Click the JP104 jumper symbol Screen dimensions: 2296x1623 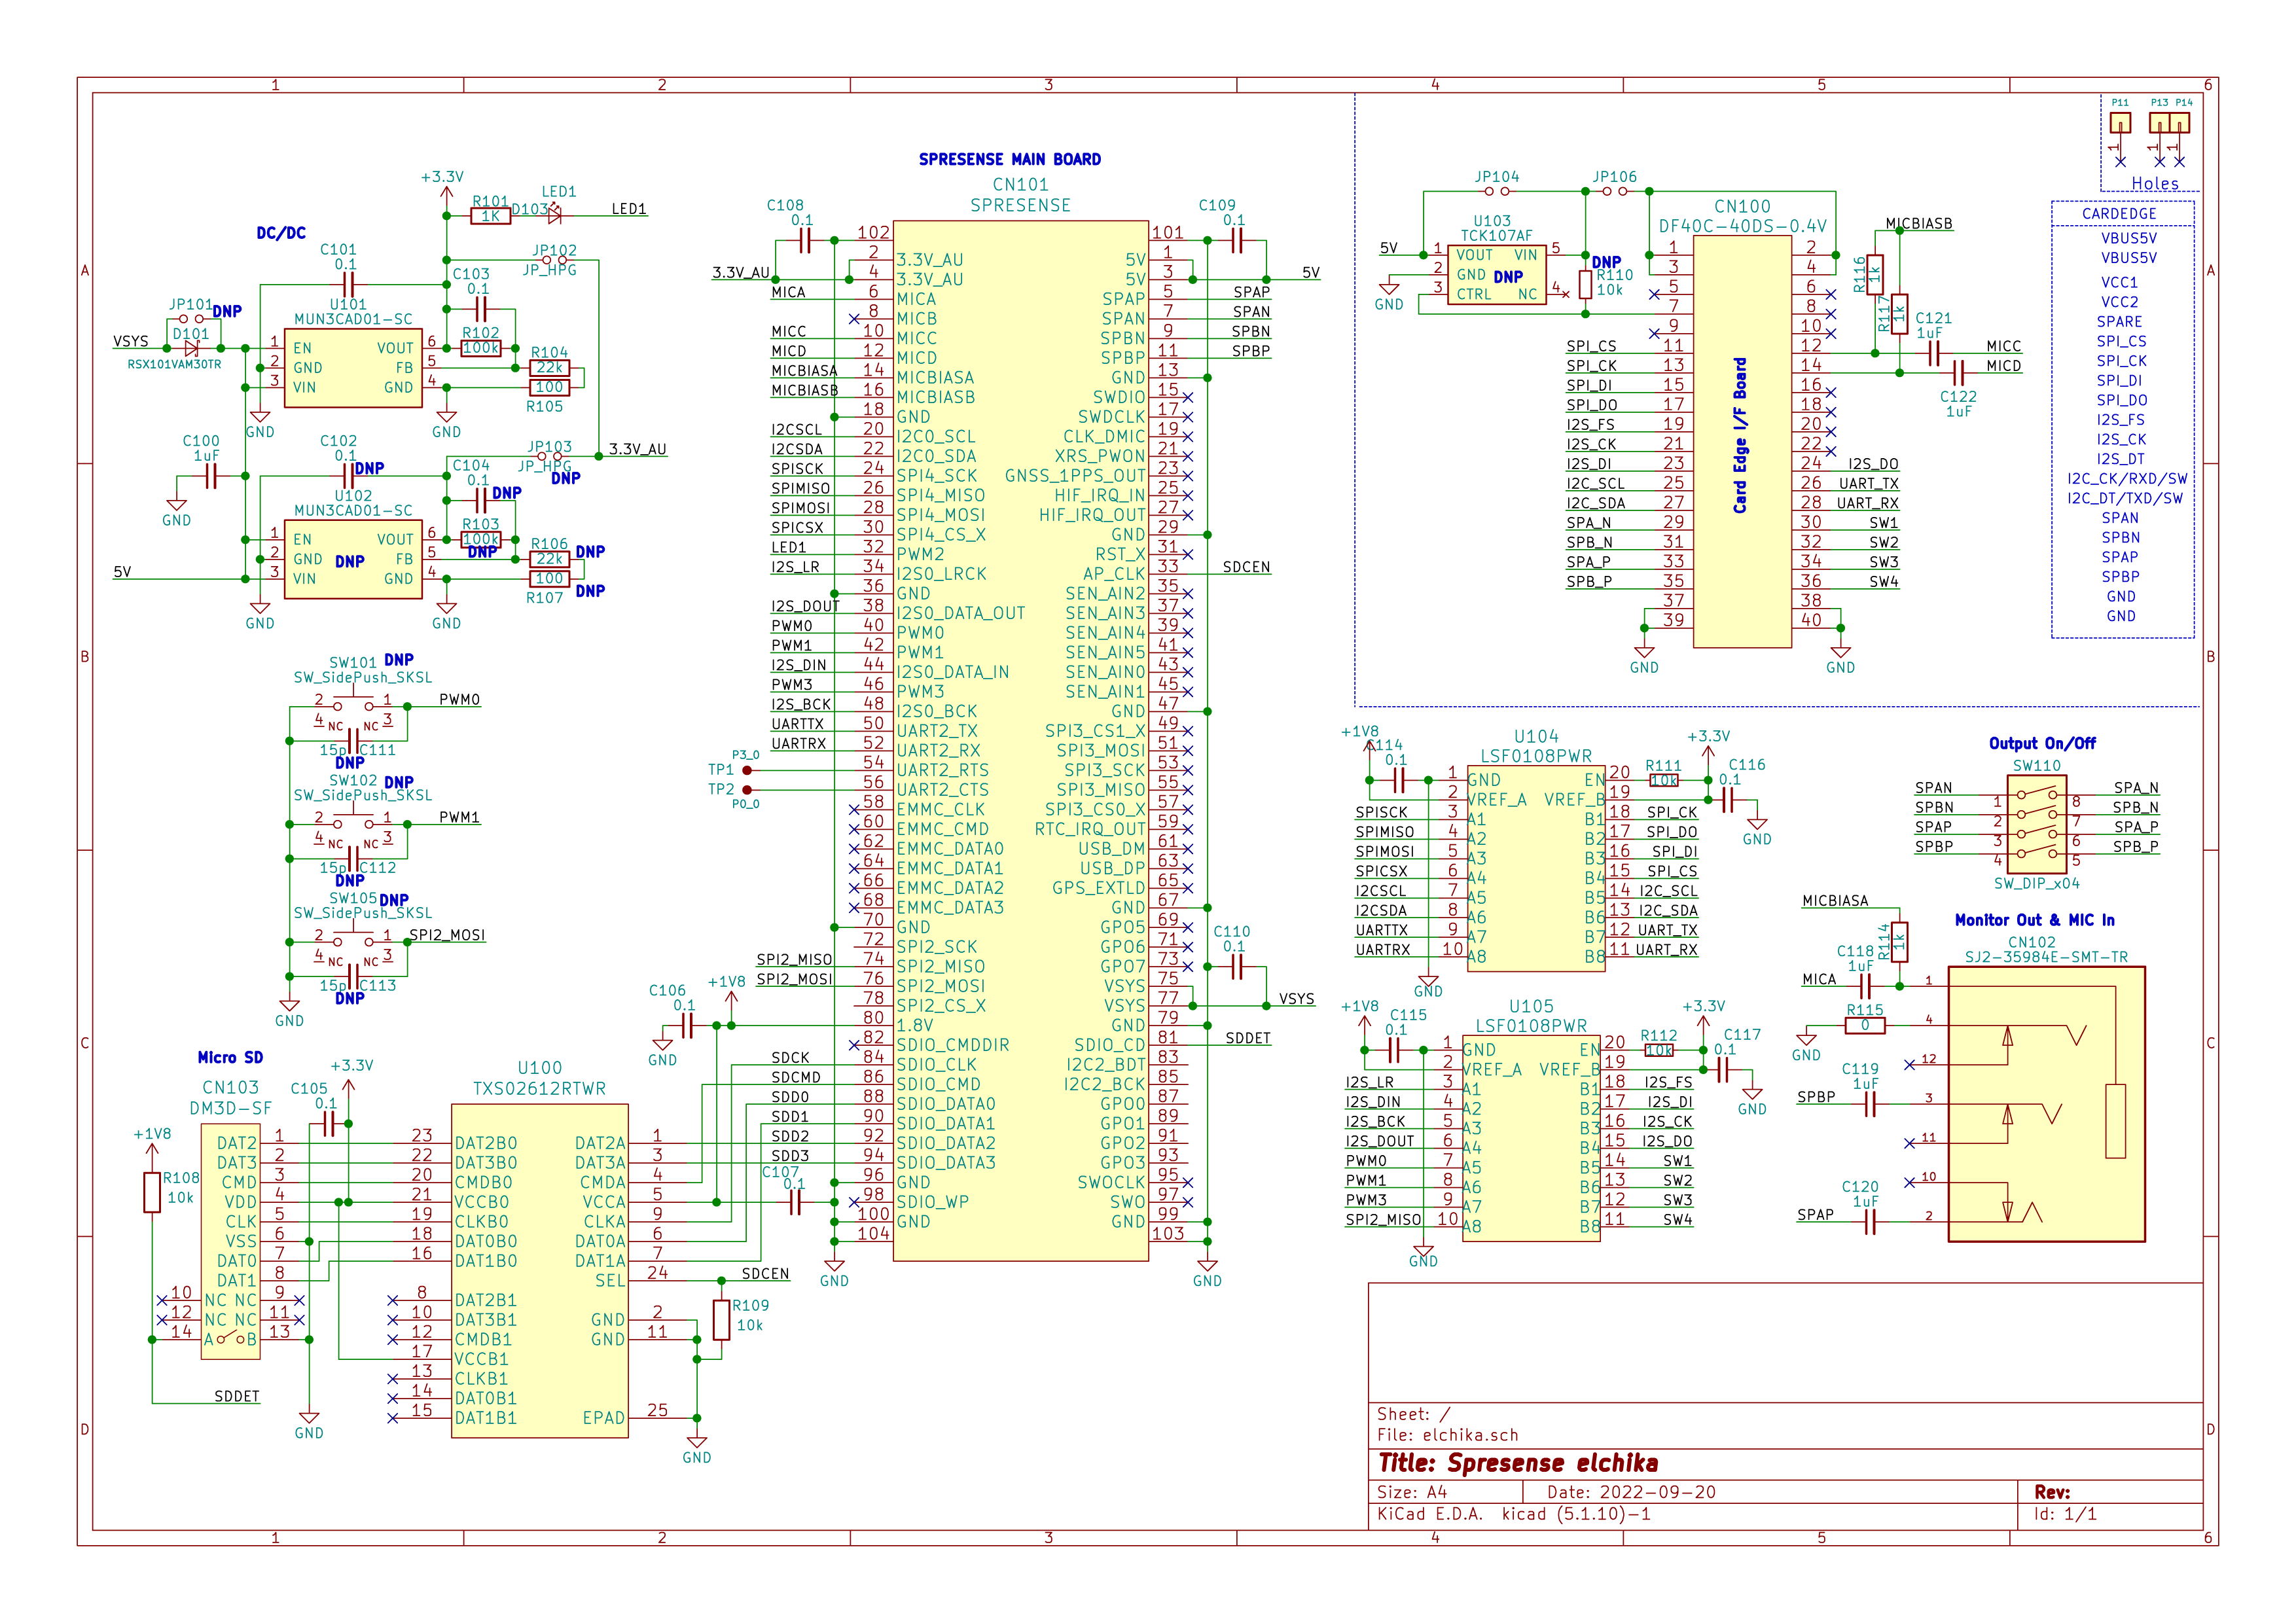pyautogui.click(x=1497, y=191)
